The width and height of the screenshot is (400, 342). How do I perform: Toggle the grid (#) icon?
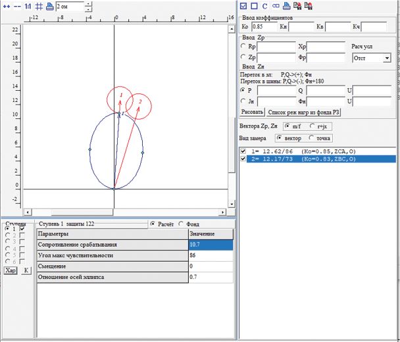tap(39, 6)
